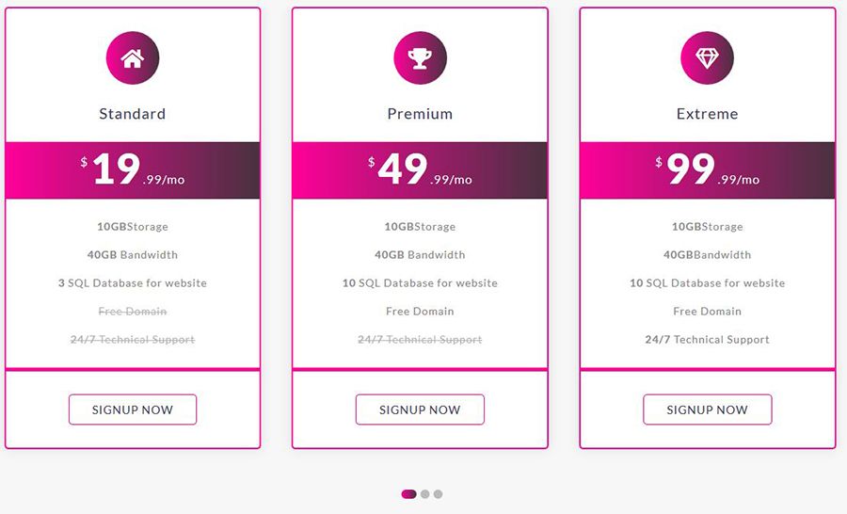Select the $49.99/mo price banner
This screenshot has width=847, height=514.
(x=420, y=170)
